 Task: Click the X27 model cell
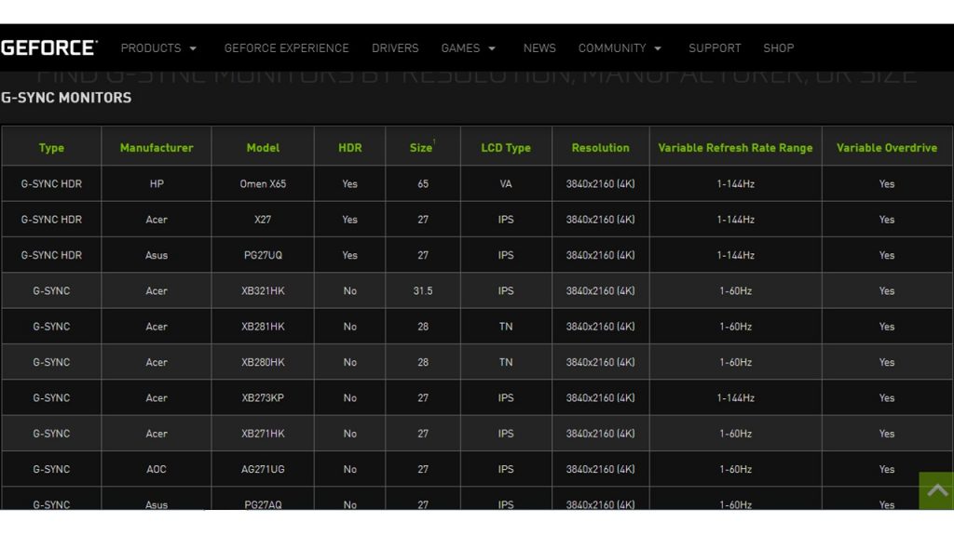pos(263,220)
